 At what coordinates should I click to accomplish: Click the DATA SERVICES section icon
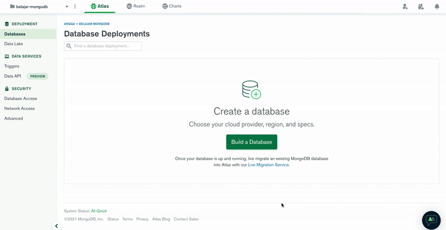[x=7, y=56]
